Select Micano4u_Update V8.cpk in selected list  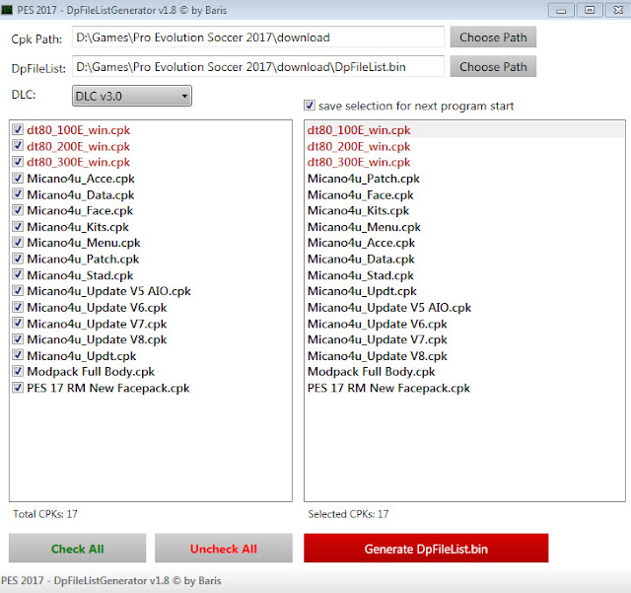tap(464, 356)
